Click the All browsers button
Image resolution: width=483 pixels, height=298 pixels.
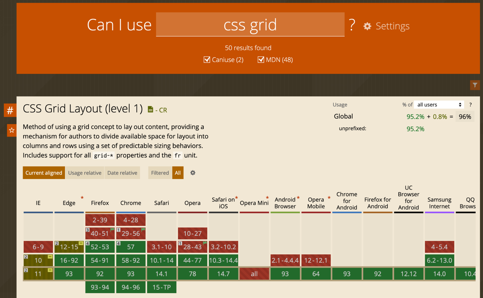pos(178,173)
